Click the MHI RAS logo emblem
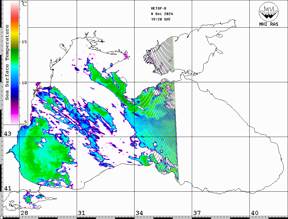Viewport: 288px width, 219px height. point(269,11)
